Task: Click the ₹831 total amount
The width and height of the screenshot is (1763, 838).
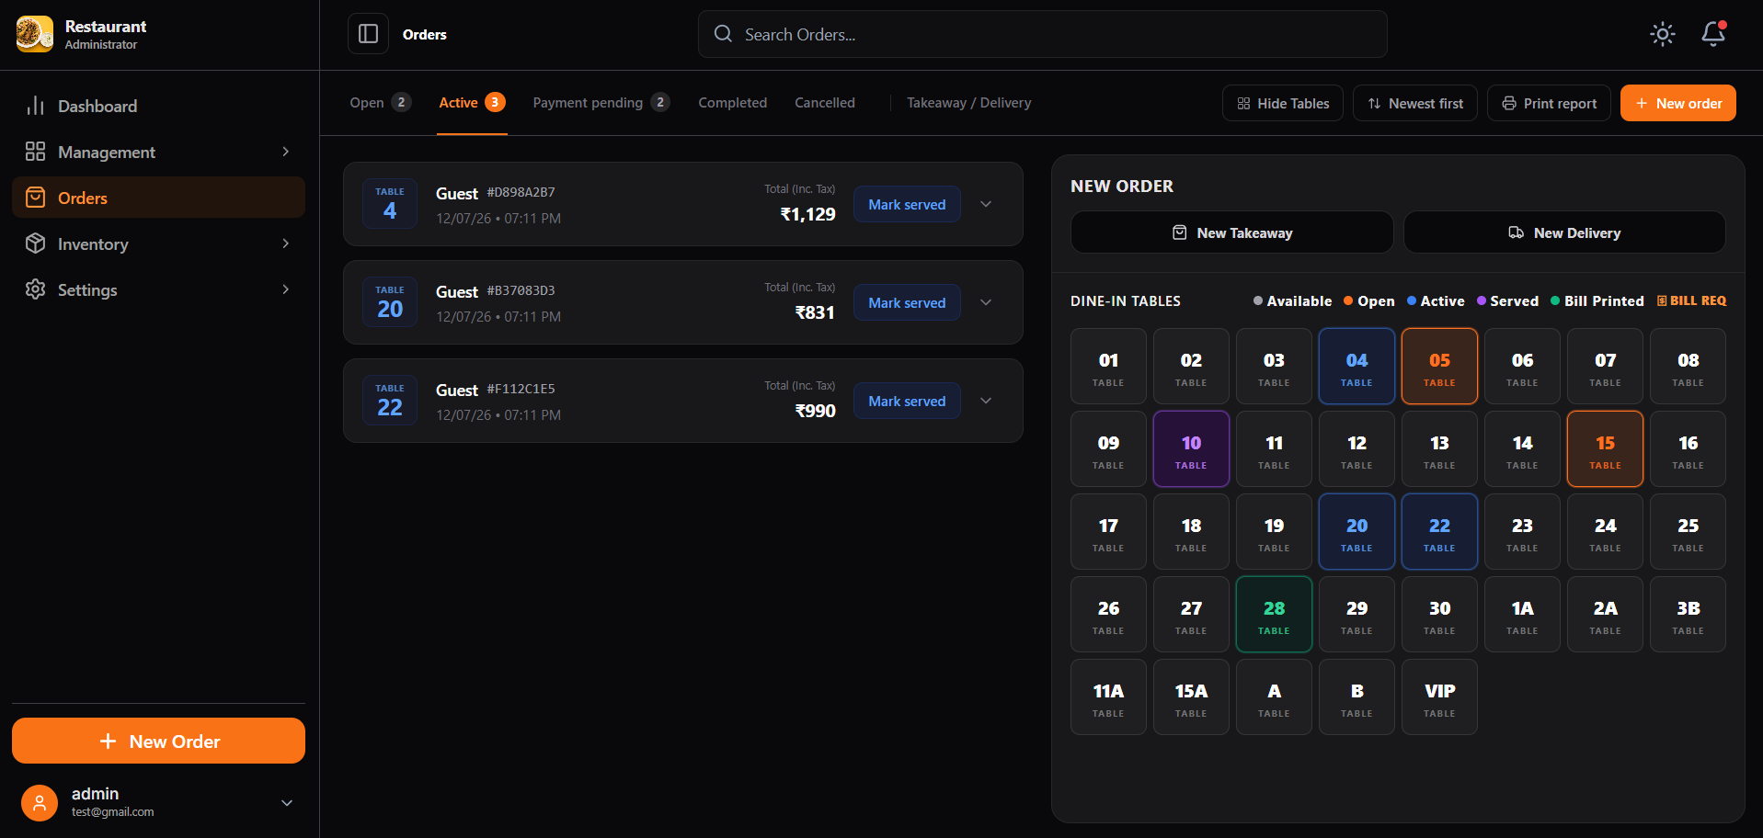Action: click(x=815, y=312)
